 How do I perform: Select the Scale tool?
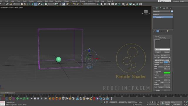click(42, 4)
